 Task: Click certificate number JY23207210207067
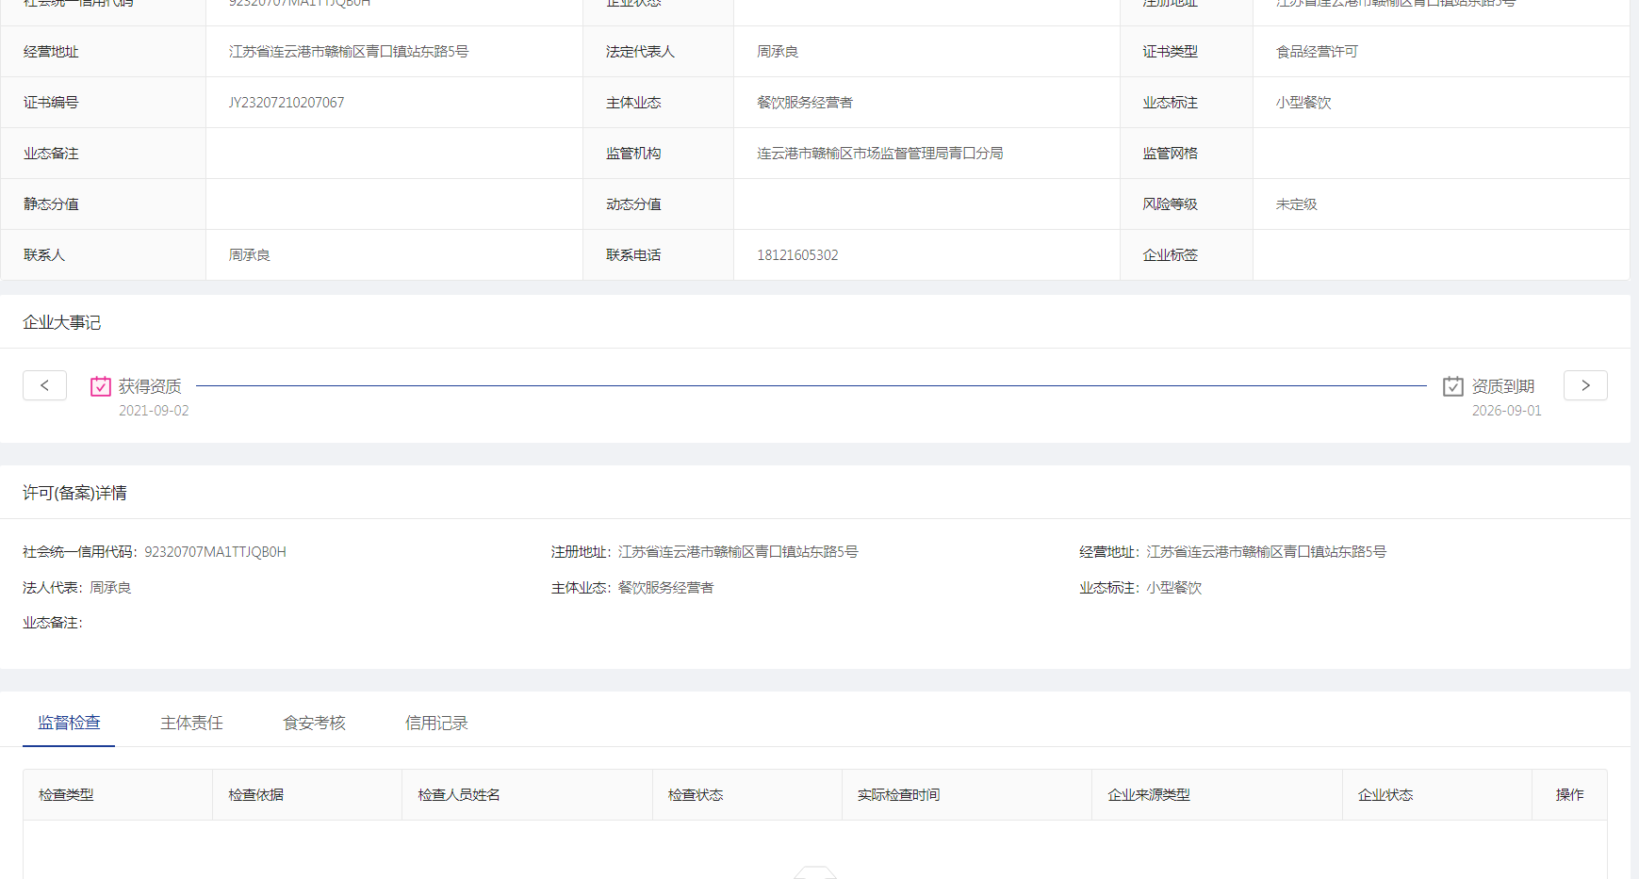pos(287,103)
